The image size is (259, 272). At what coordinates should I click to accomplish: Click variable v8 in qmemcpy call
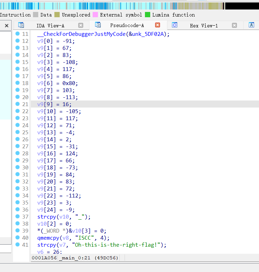click(x=66, y=238)
